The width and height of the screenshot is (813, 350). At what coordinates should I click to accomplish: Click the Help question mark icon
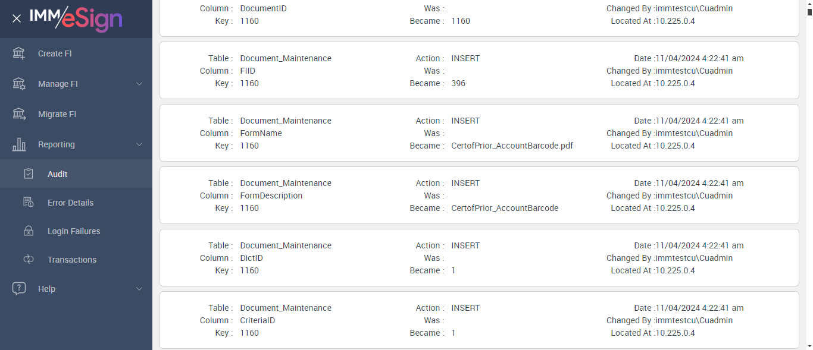click(19, 289)
